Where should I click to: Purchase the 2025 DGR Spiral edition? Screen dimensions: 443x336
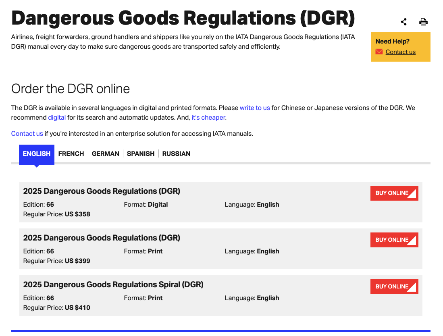tap(394, 286)
